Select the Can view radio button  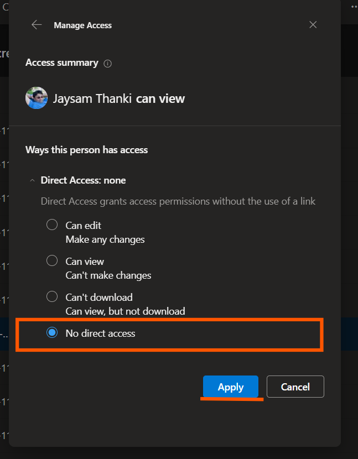point(52,260)
